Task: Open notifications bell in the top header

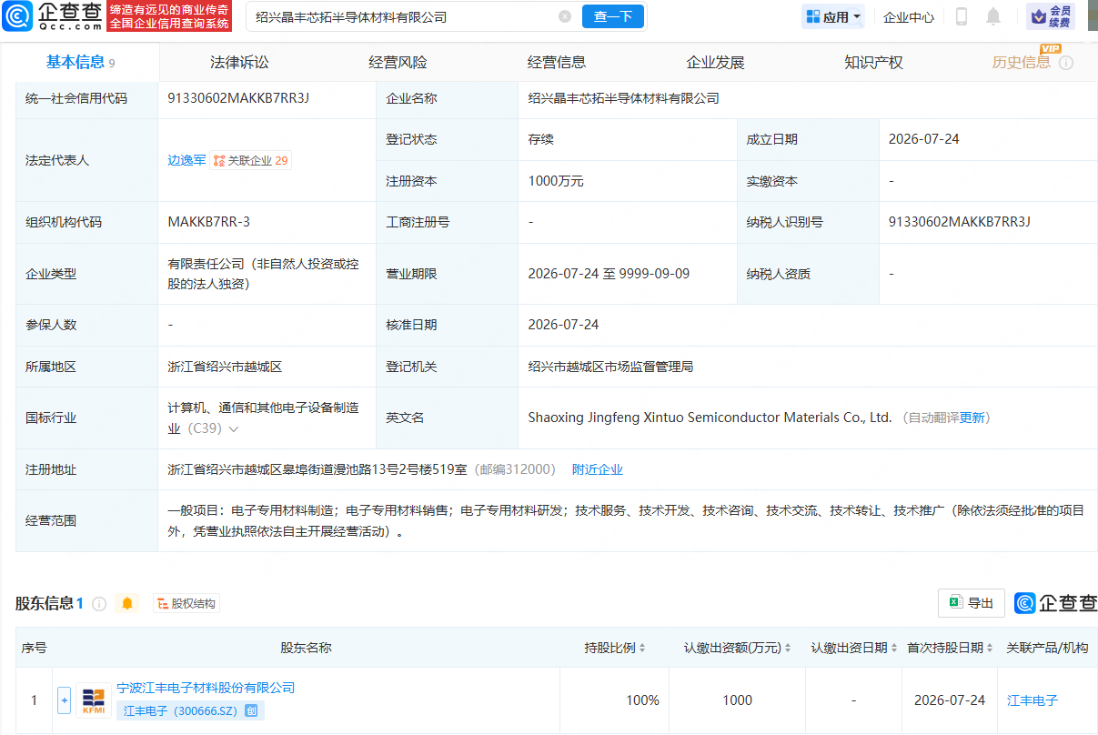Action: coord(993,16)
